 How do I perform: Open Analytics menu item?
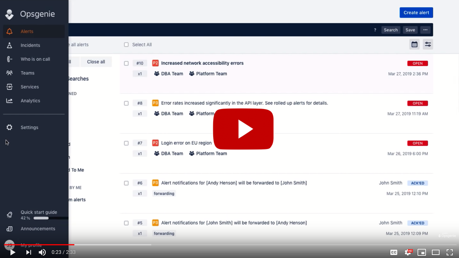tap(30, 101)
